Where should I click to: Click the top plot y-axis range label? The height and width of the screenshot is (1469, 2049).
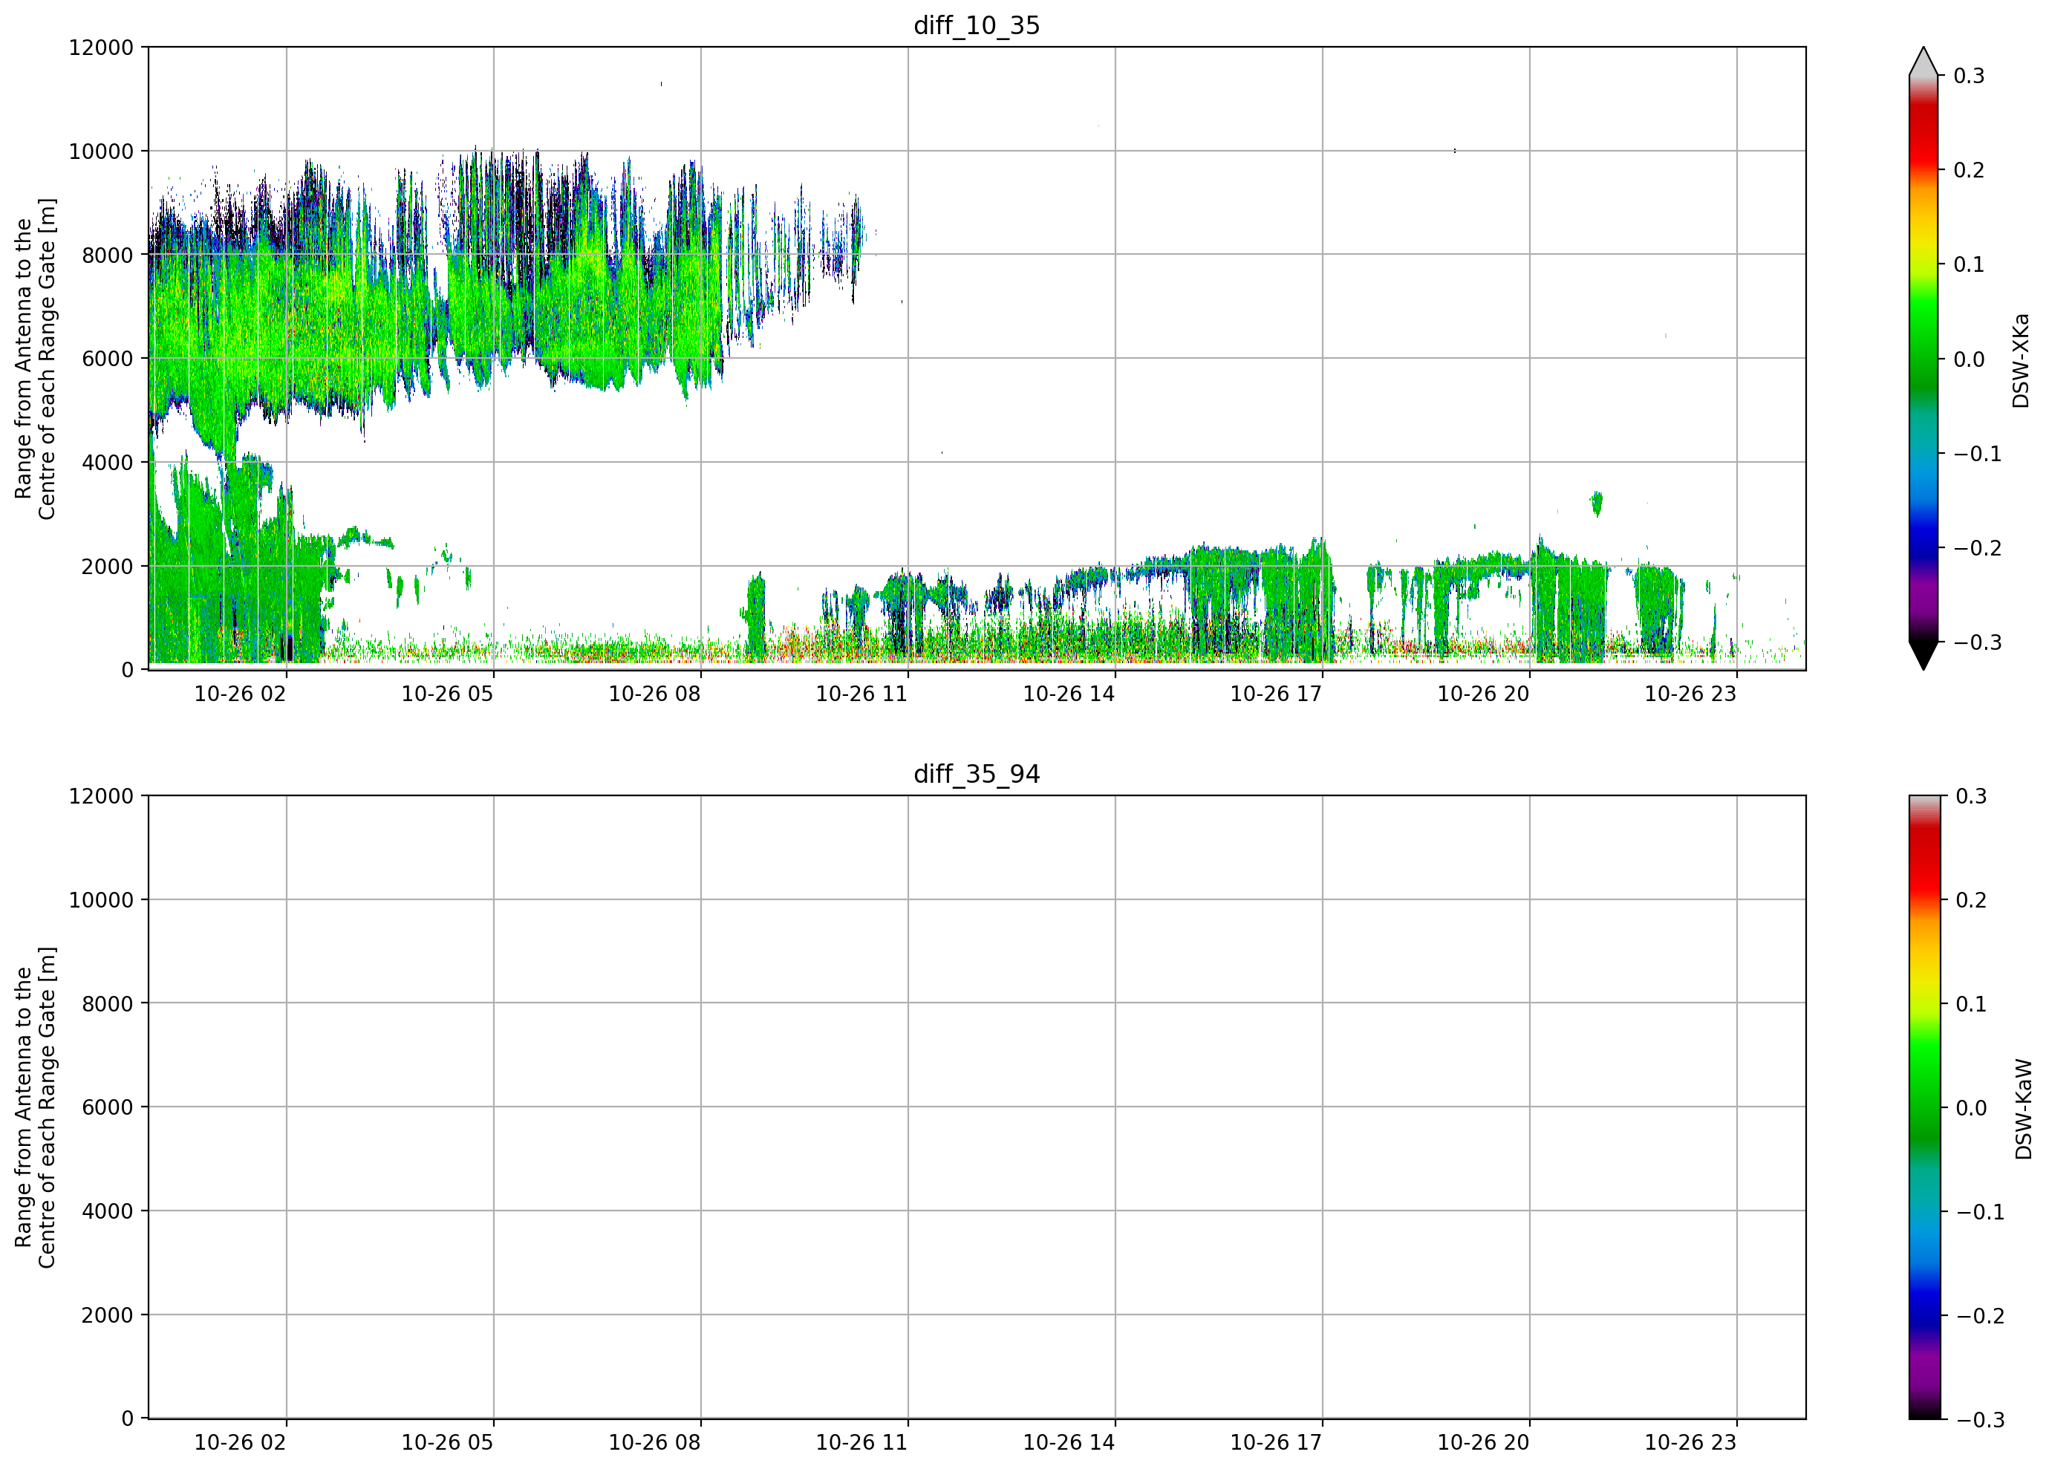(x=35, y=359)
